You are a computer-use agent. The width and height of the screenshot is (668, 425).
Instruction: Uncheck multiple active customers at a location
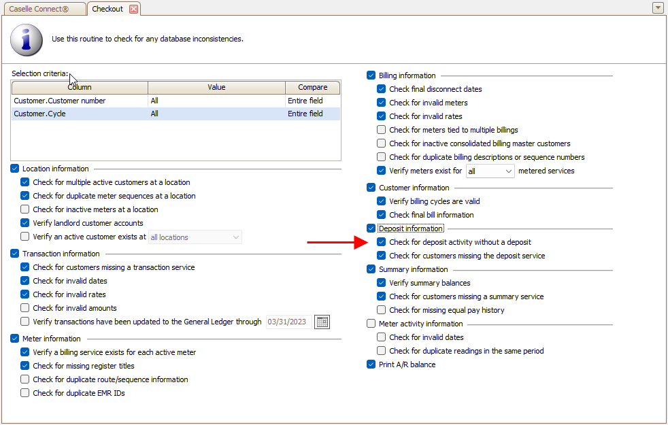pyautogui.click(x=25, y=182)
